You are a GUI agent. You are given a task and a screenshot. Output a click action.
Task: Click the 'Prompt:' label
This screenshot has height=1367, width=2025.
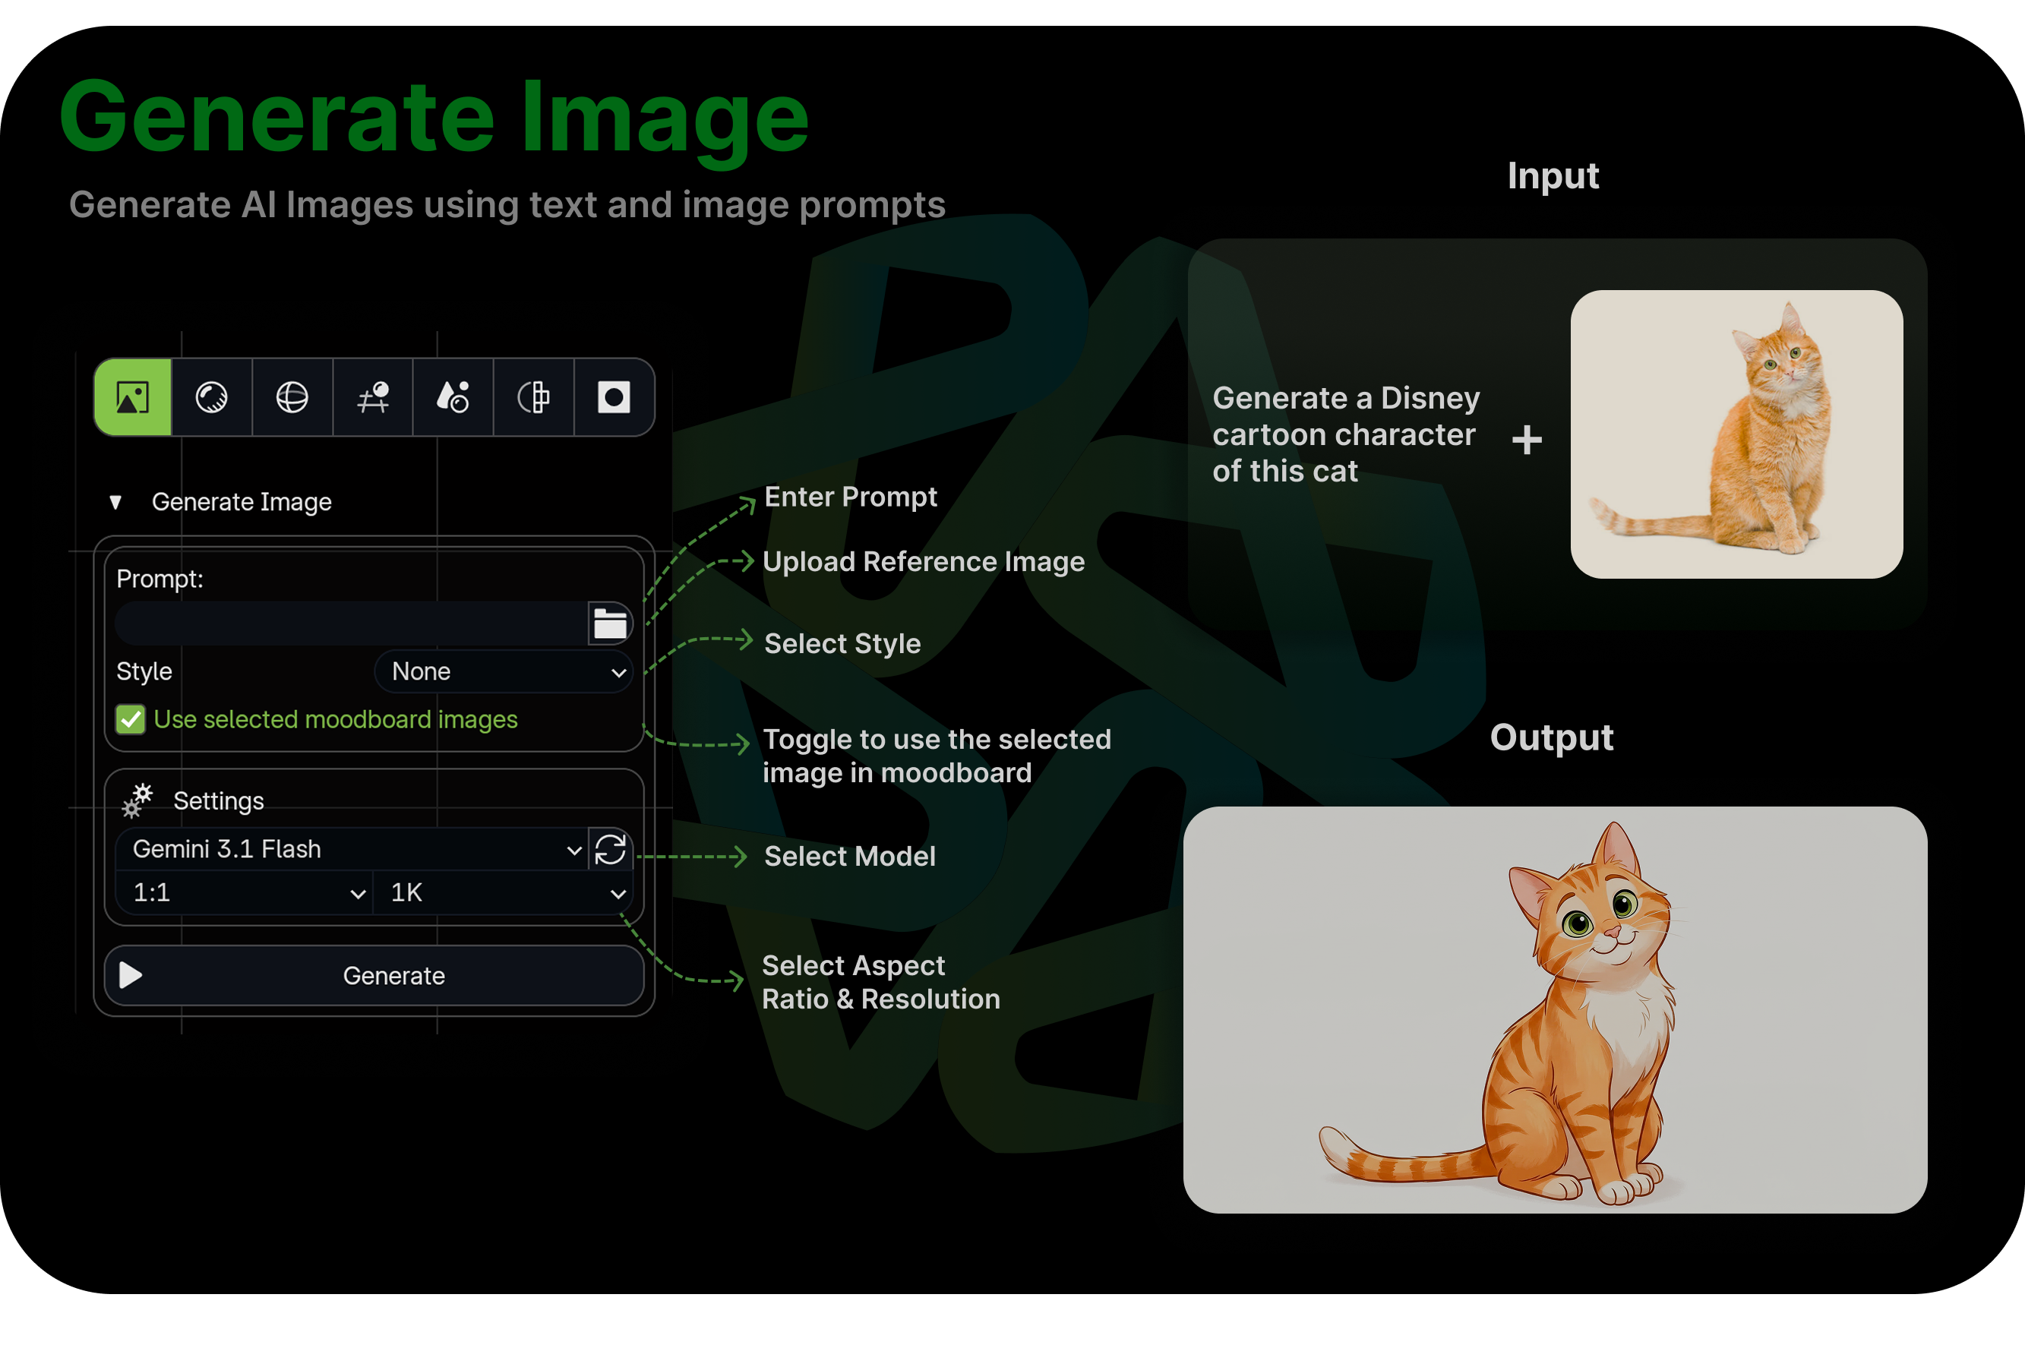[x=160, y=579]
